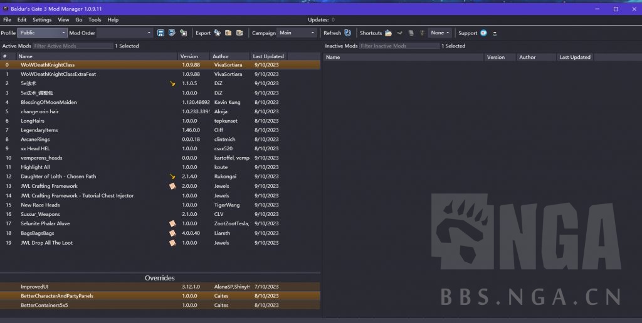Click the second Shortcuts icon, the arrow
Viewport: 642px width, 323px height.
pos(399,33)
